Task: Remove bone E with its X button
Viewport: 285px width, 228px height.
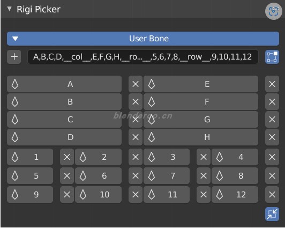Action: coord(272,84)
